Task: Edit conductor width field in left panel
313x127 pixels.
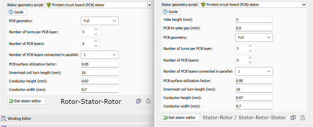Action: 100,90
